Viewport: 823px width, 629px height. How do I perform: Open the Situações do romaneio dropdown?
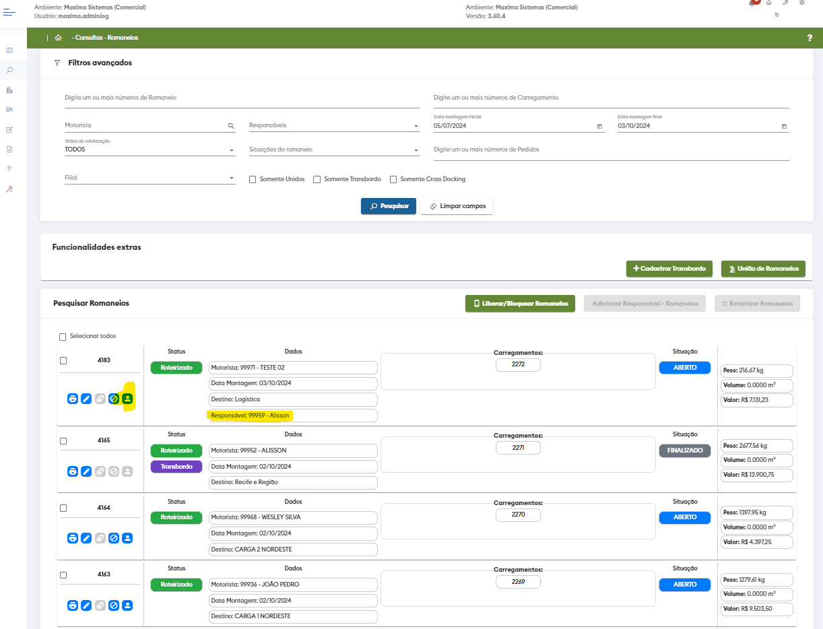[334, 150]
